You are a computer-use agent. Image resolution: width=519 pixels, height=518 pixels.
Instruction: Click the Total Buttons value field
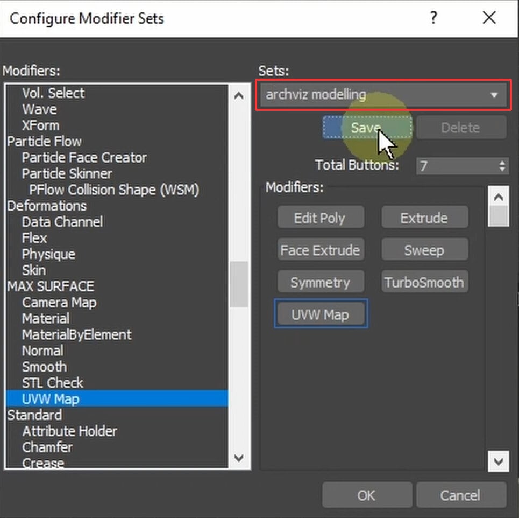457,165
